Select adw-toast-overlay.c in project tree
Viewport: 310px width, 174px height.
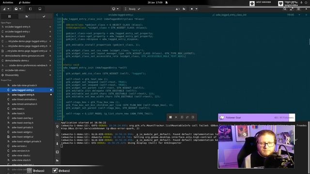point(27,118)
